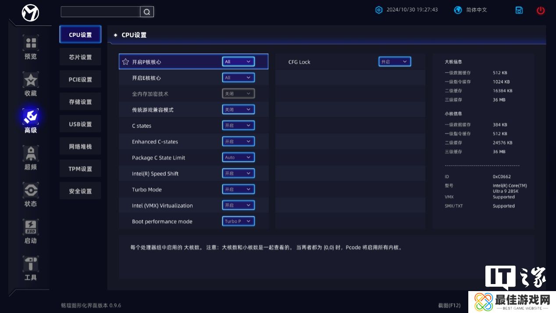
Task: Expand Package C State Limit dropdown
Action: click(238, 157)
